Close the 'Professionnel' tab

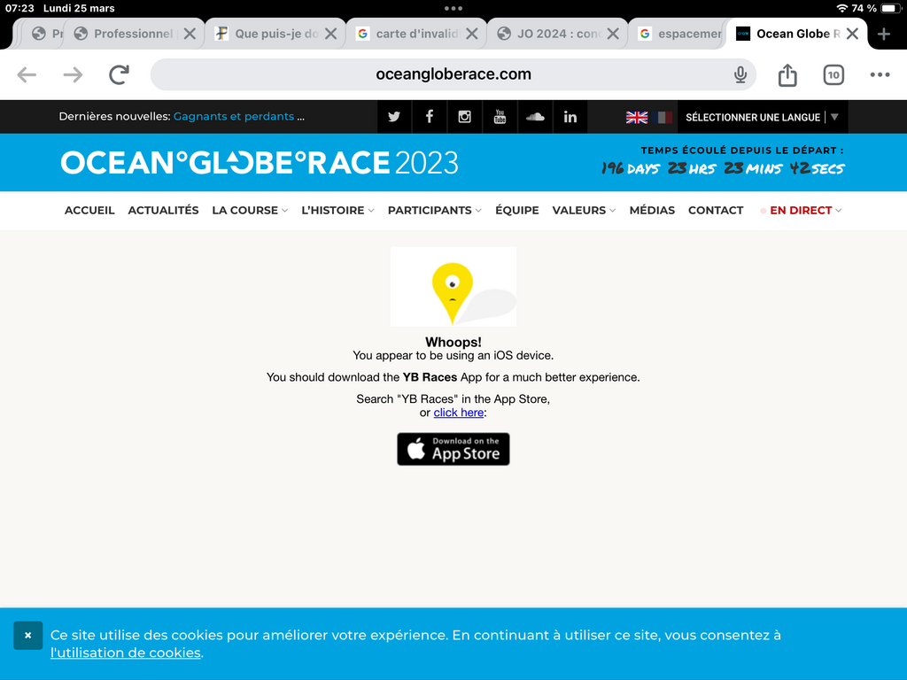pyautogui.click(x=190, y=35)
